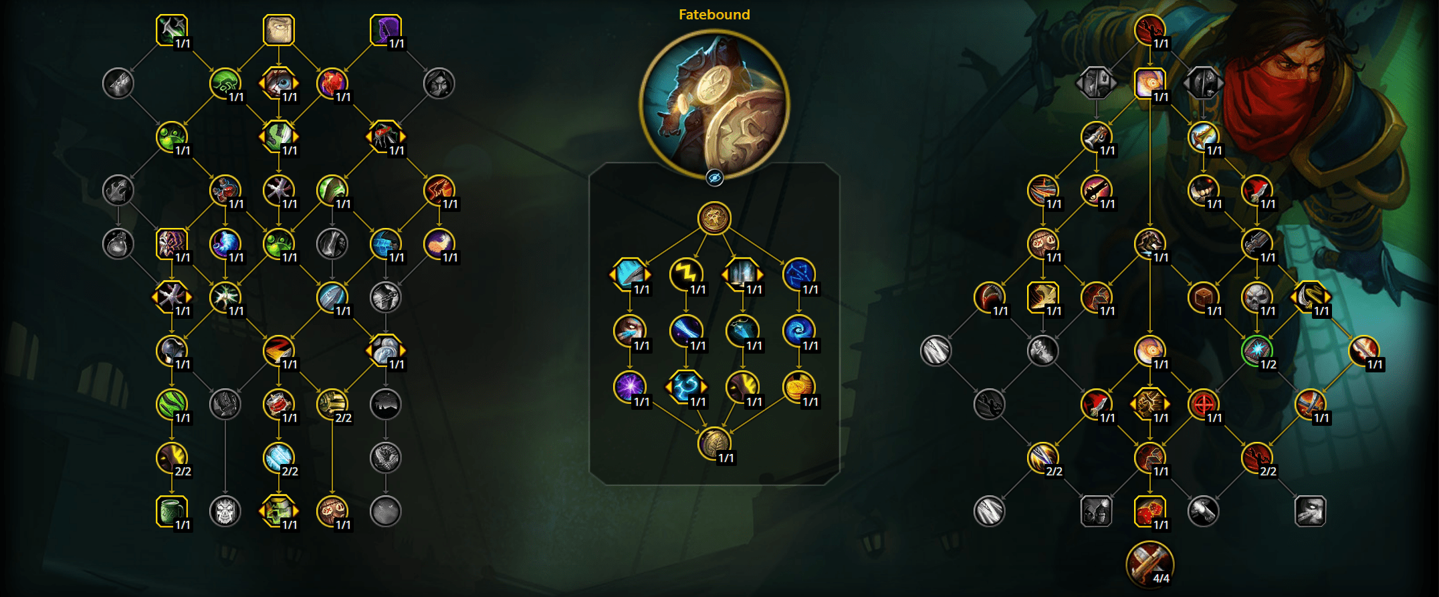1439x597 pixels.
Task: Open the blue swirling rune choice node
Action: pos(686,386)
